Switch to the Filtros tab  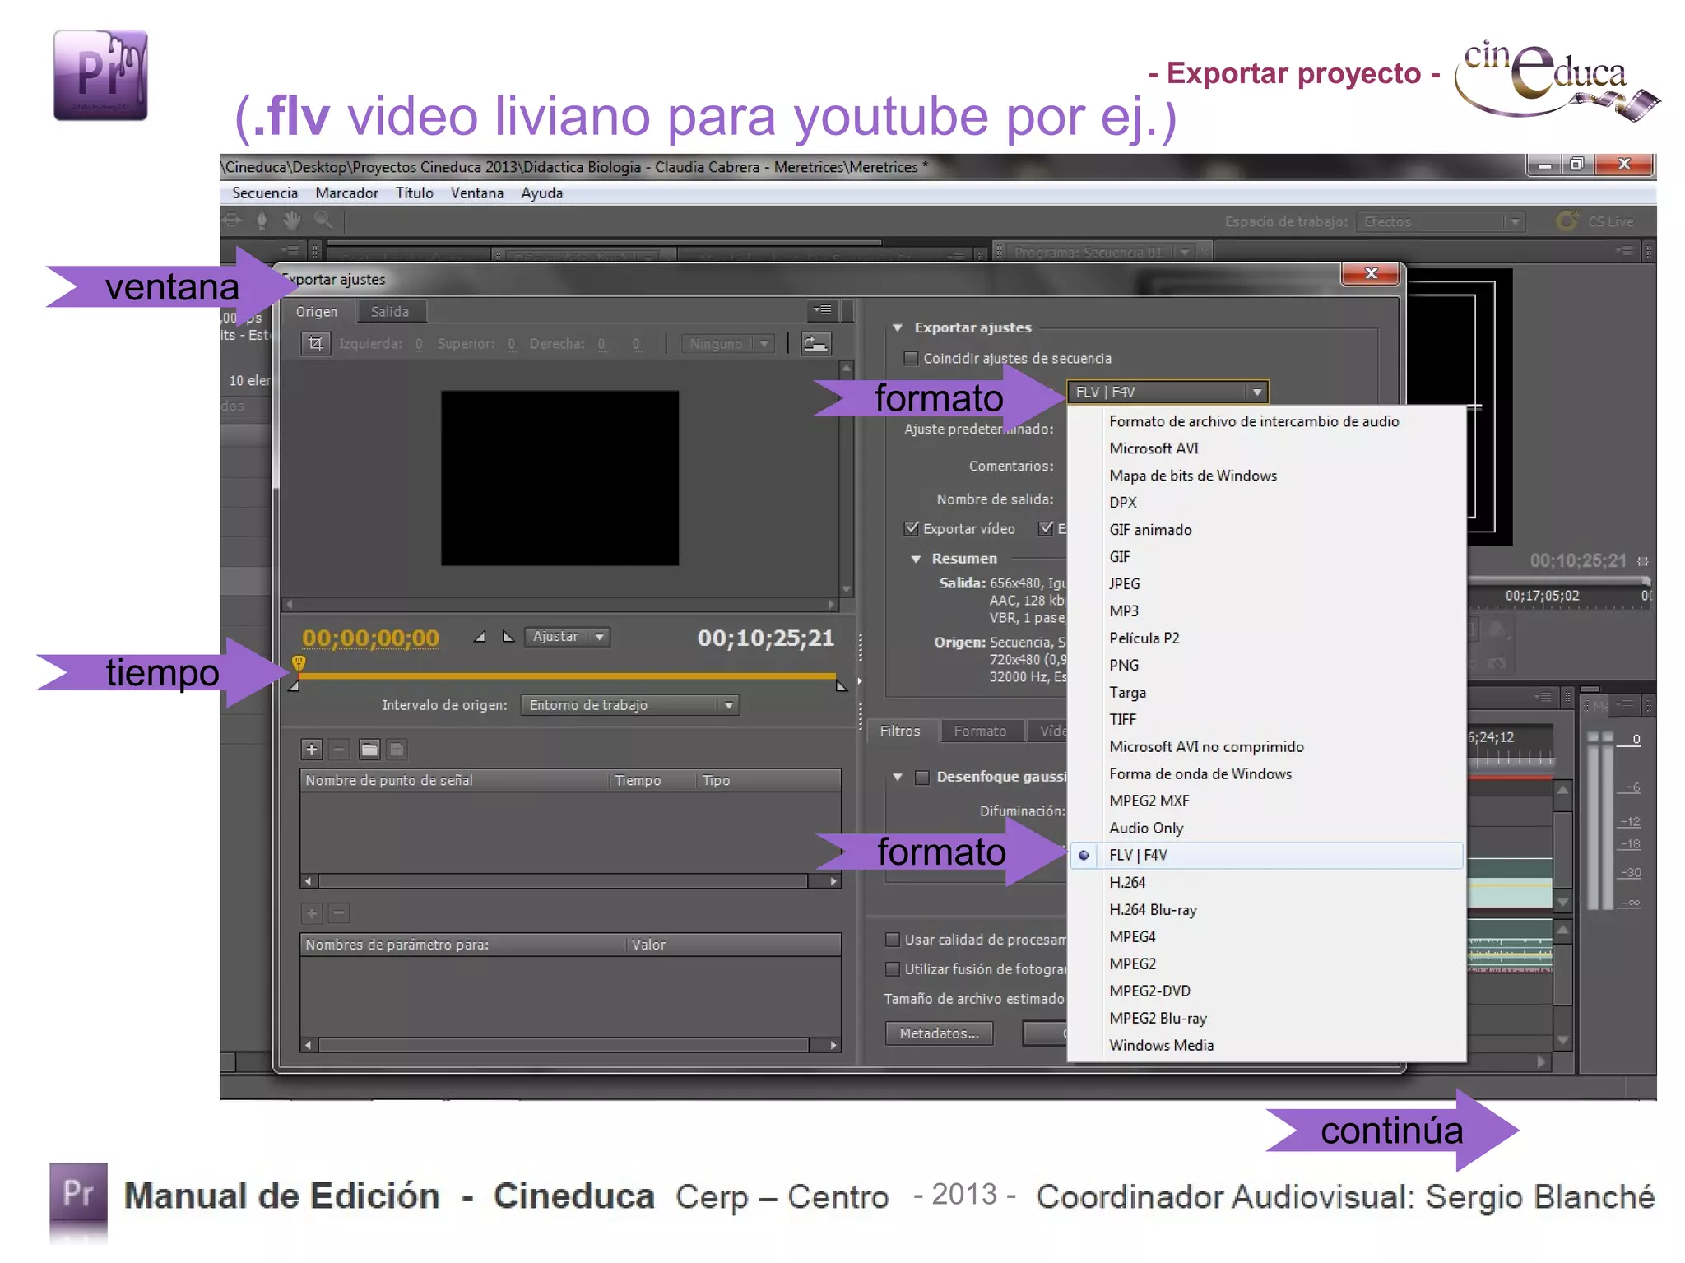(x=900, y=731)
